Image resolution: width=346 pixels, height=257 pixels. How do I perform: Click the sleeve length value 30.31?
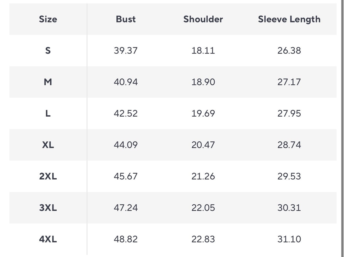tap(289, 208)
